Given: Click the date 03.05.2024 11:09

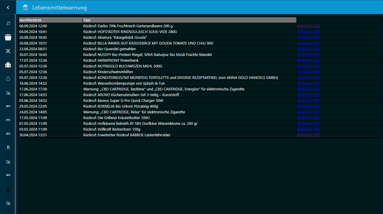Looking at the screenshot, I should (x=33, y=129).
